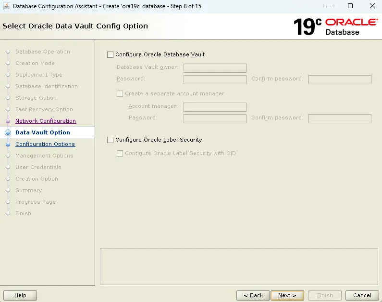
Task: Click the Progress Page step label
Action: pos(36,202)
